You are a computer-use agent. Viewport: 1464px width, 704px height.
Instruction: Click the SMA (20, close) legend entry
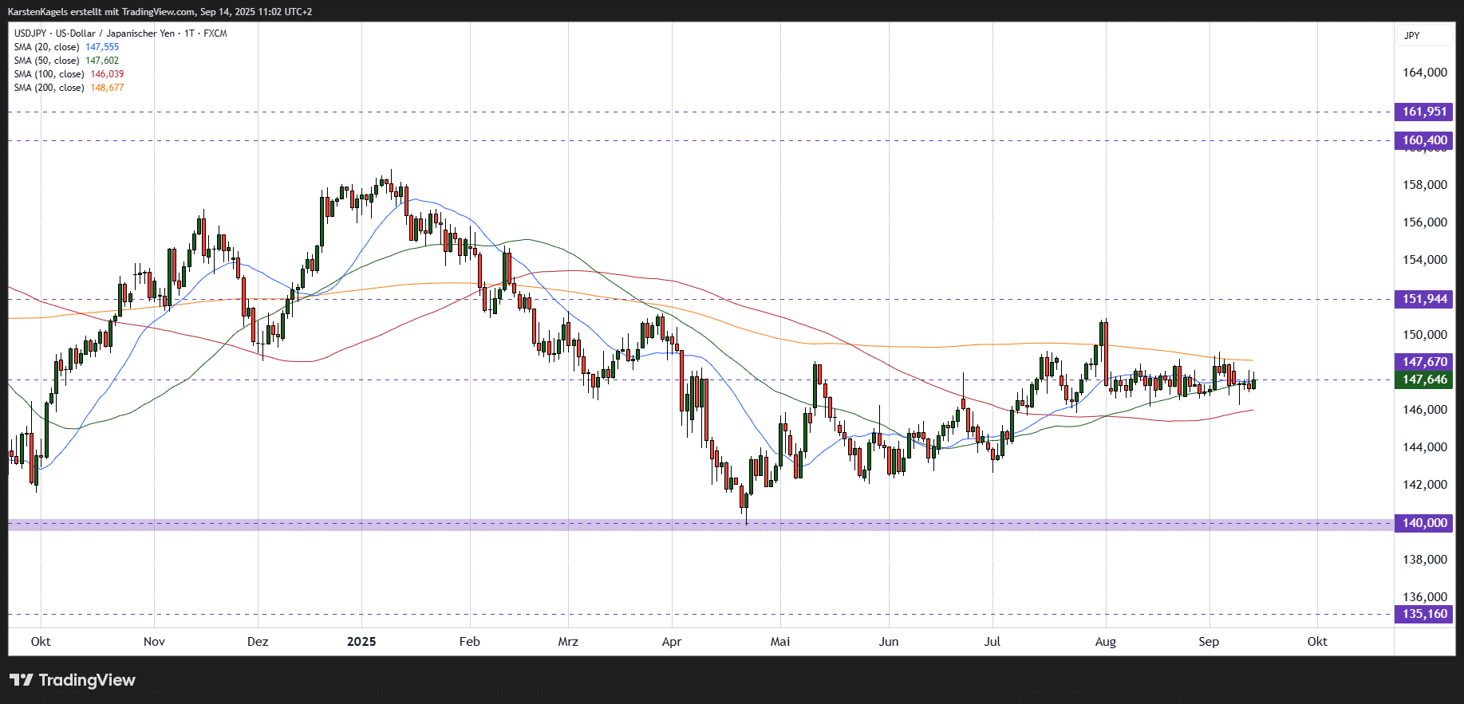47,47
